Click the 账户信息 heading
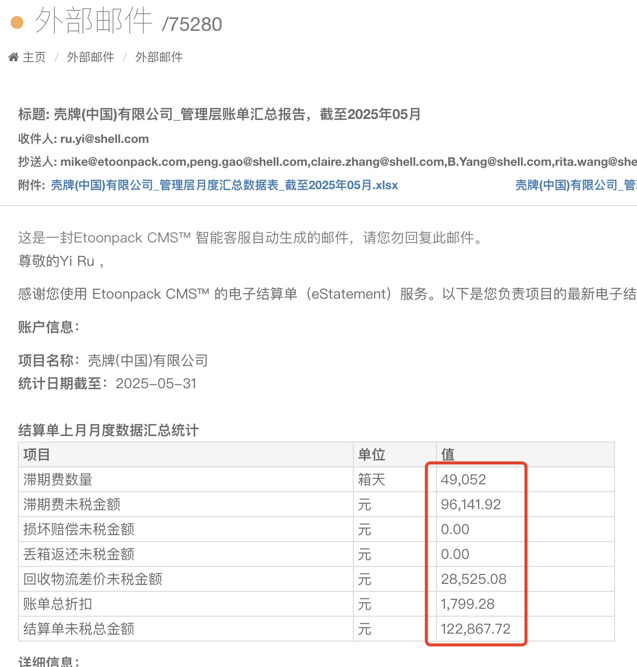 (x=49, y=327)
